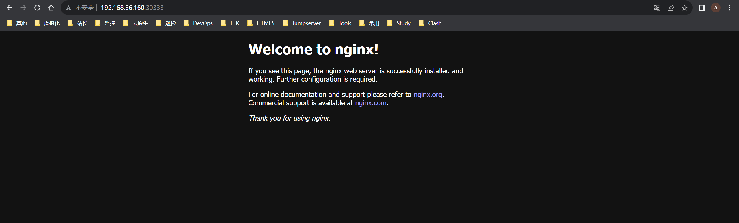This screenshot has height=223, width=739.
Task: Click the 'Thank you for using nginx.' text
Action: click(x=289, y=118)
